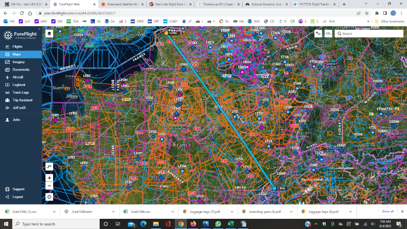
Task: Show all downloads
Action: pyautogui.click(x=388, y=211)
